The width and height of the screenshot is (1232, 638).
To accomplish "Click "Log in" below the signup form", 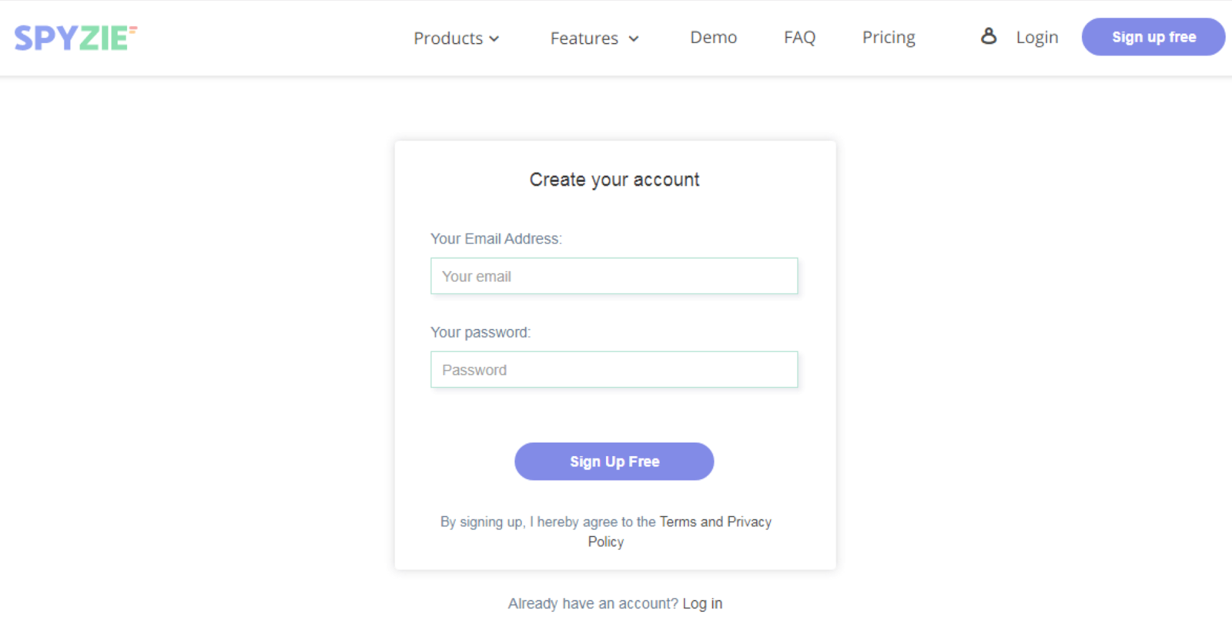I will [x=701, y=603].
